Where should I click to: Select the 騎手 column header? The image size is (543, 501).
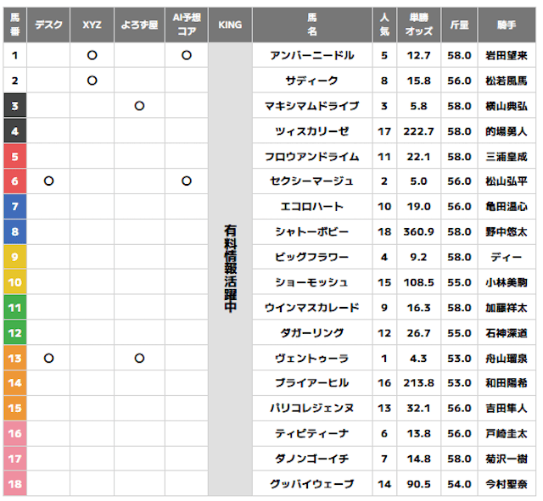[507, 25]
